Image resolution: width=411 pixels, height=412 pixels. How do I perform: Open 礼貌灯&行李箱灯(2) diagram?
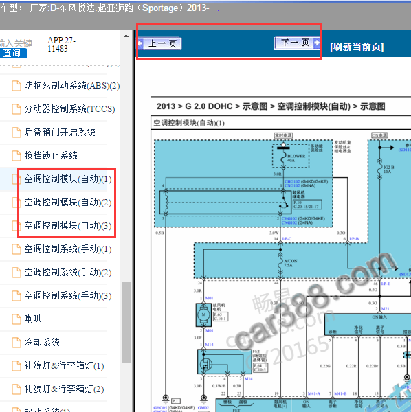click(x=64, y=389)
